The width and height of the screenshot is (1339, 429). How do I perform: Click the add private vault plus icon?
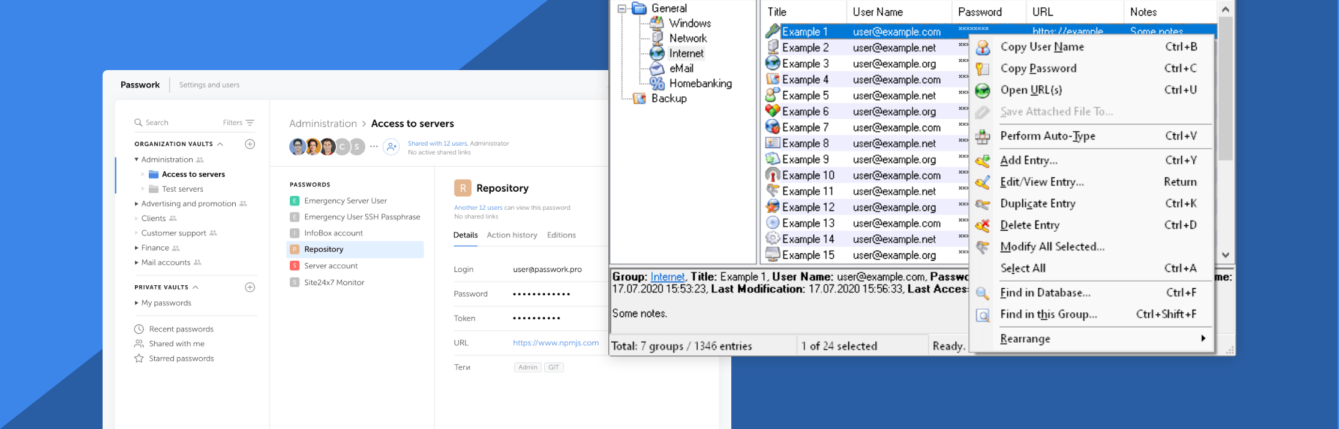[x=250, y=287]
